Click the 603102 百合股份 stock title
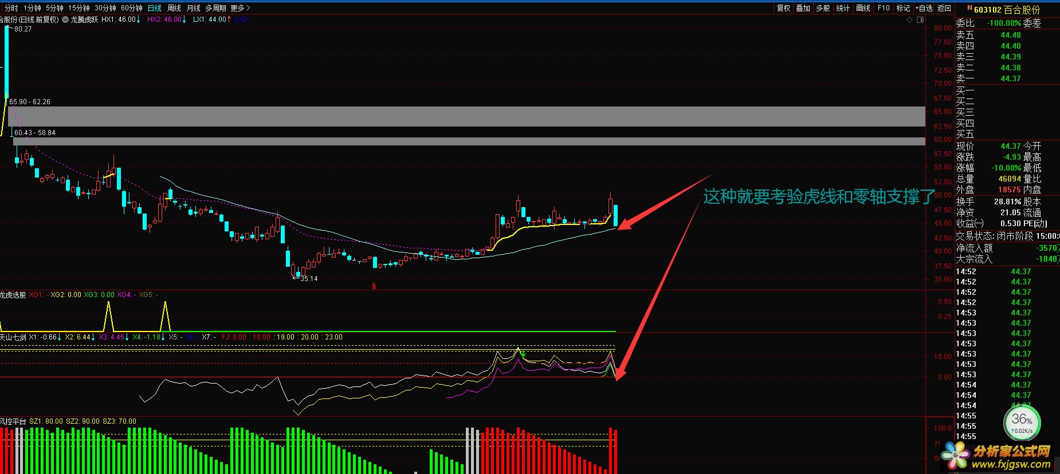 click(x=1007, y=10)
